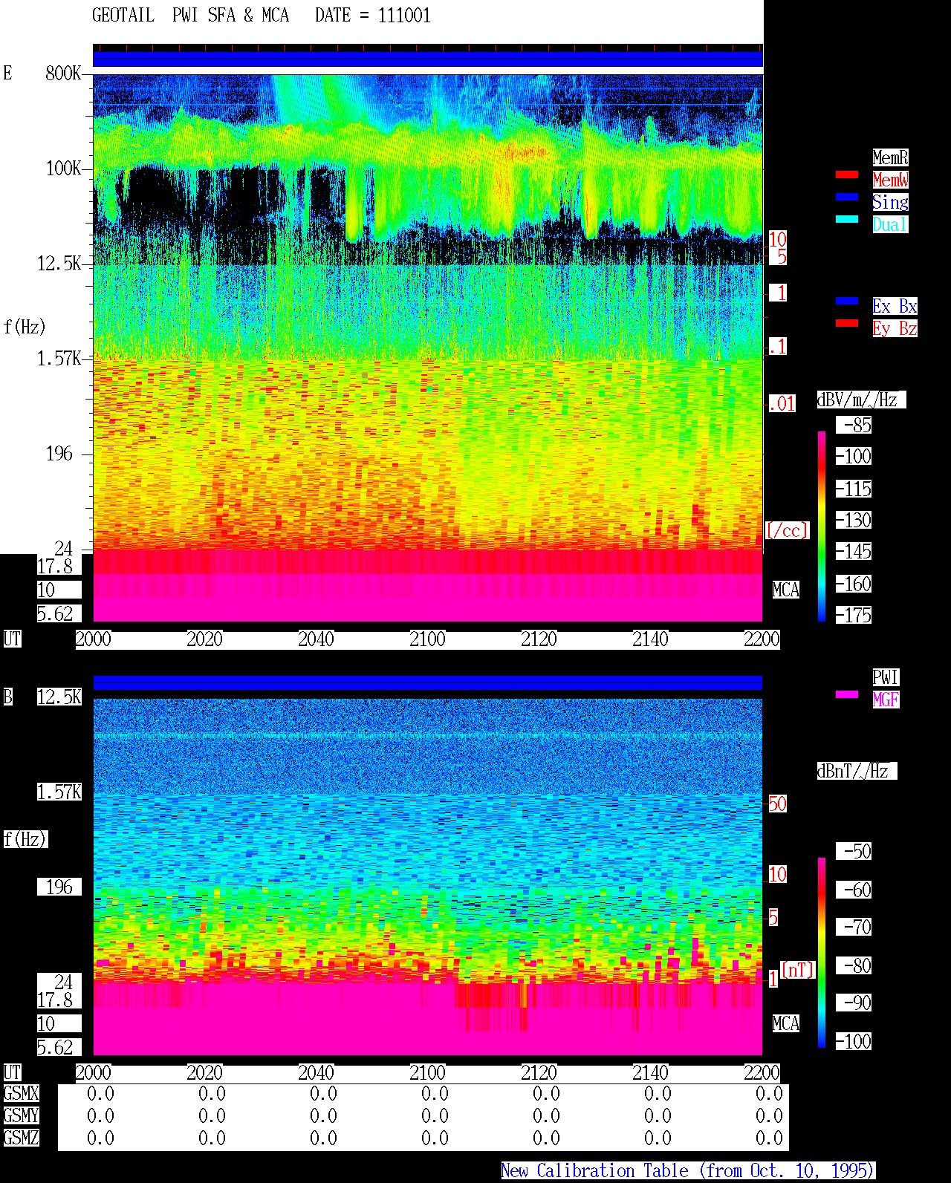Select the MemR legend label
The image size is (951, 1183).
click(x=890, y=157)
